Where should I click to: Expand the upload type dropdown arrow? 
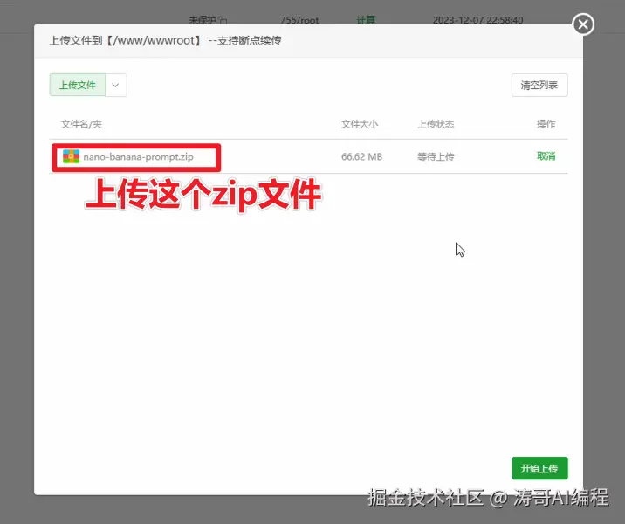tap(116, 85)
